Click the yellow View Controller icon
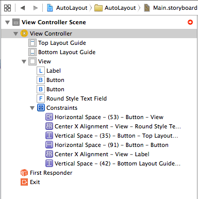198x199 pixels. click(x=24, y=34)
